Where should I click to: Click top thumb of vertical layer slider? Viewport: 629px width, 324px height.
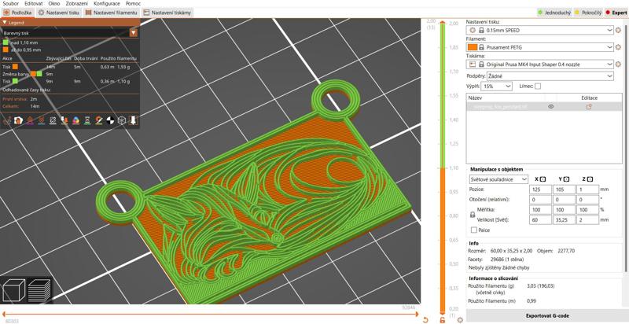[x=442, y=23]
